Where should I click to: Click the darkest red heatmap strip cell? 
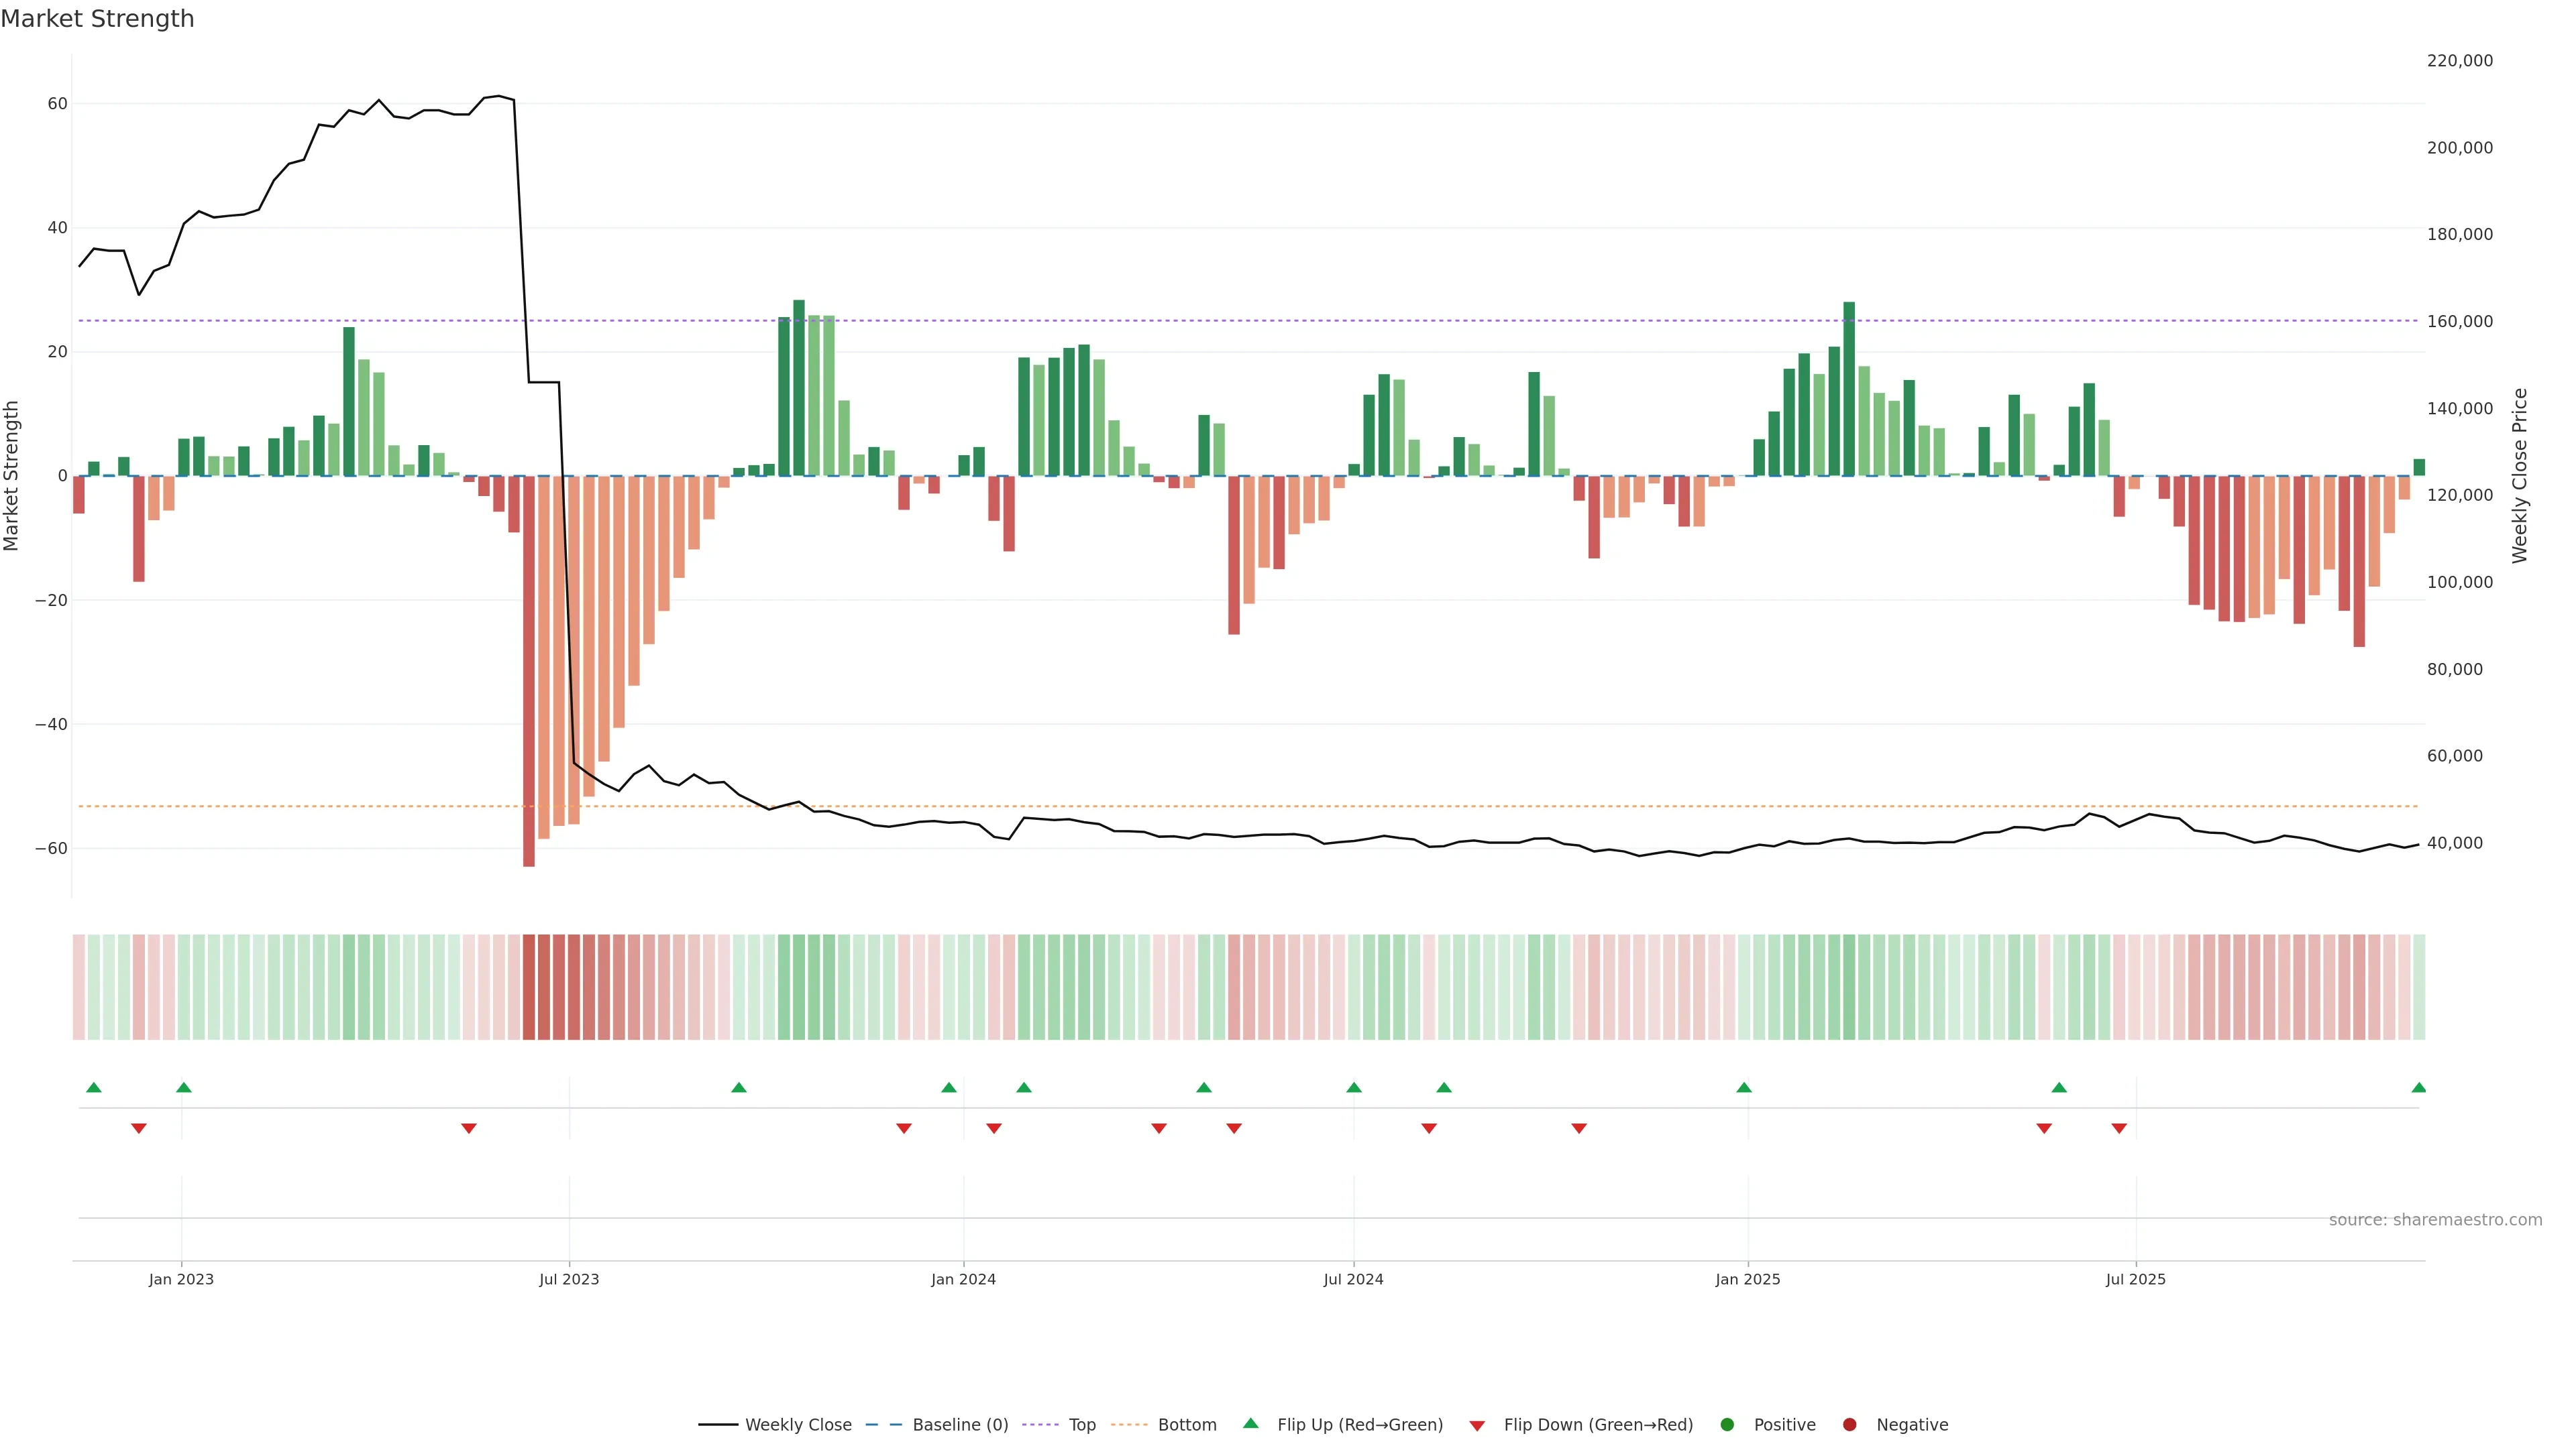click(x=529, y=986)
